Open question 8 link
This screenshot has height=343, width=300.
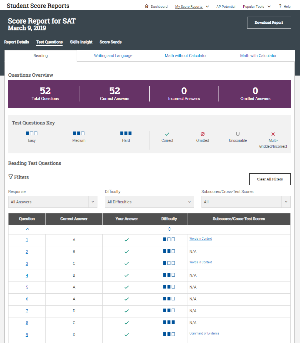[27, 323]
